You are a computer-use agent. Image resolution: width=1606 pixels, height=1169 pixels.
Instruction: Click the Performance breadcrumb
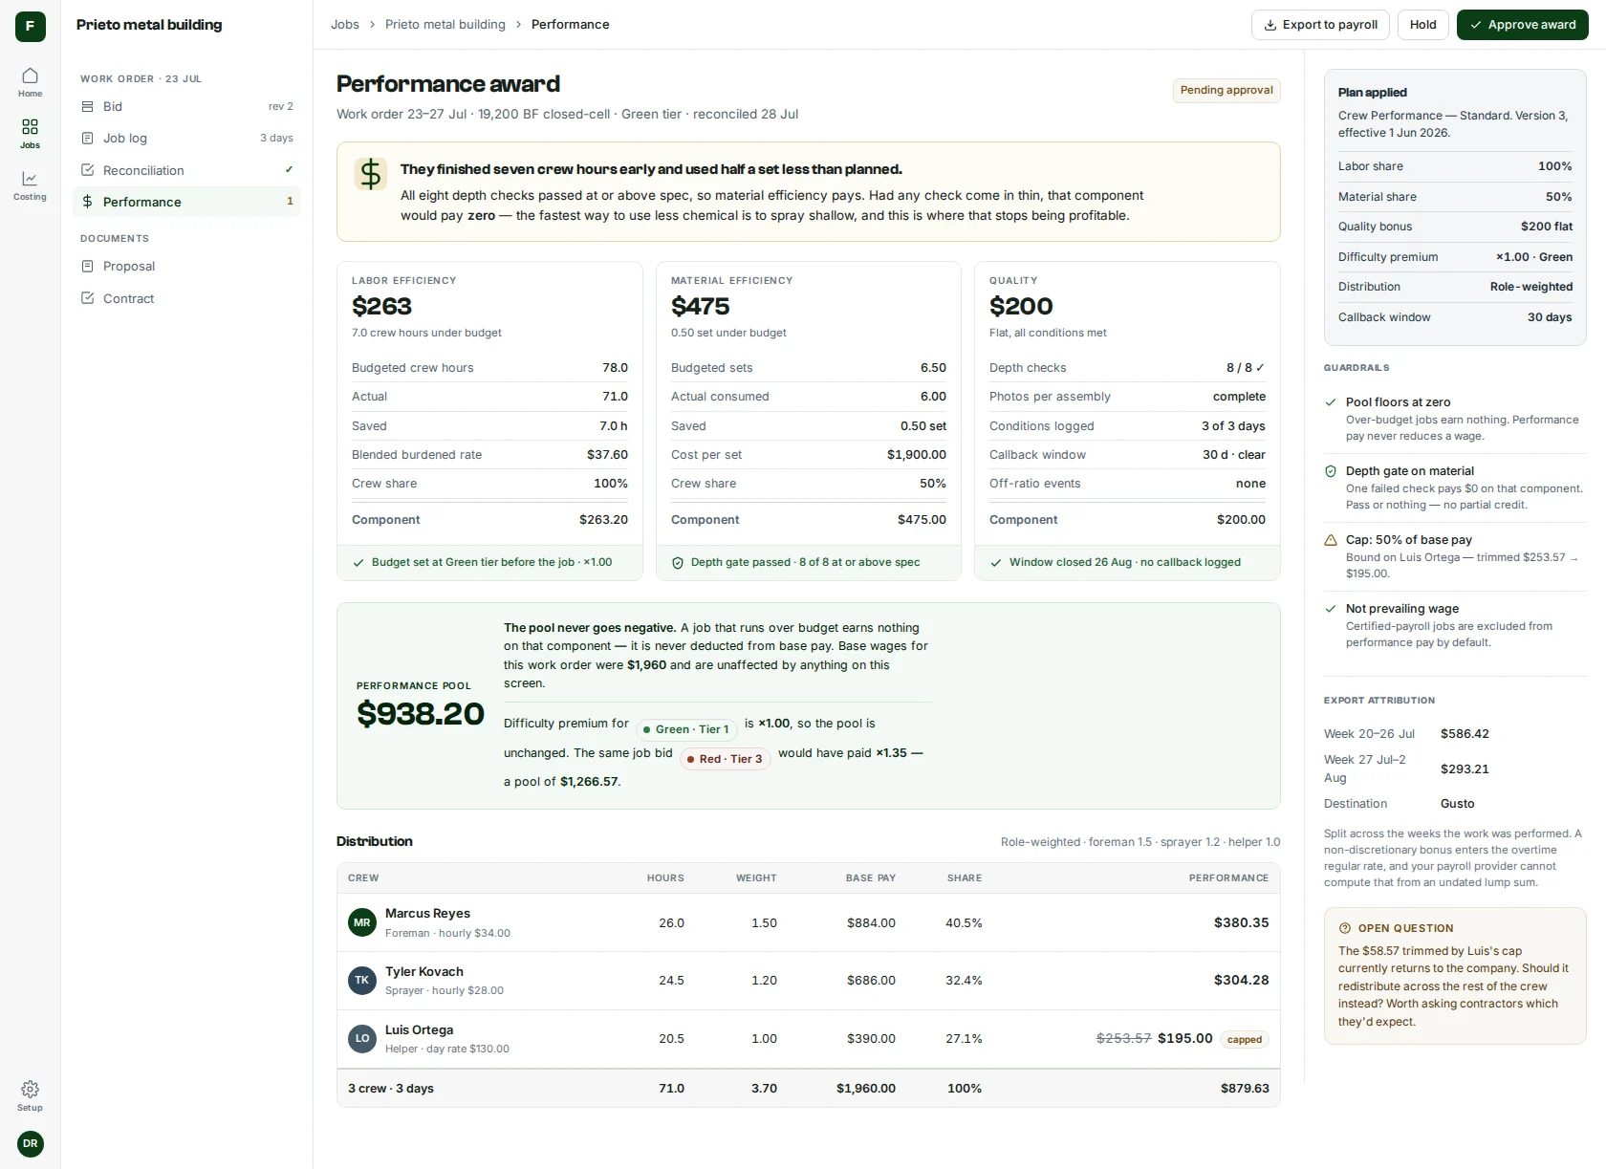pos(571,24)
